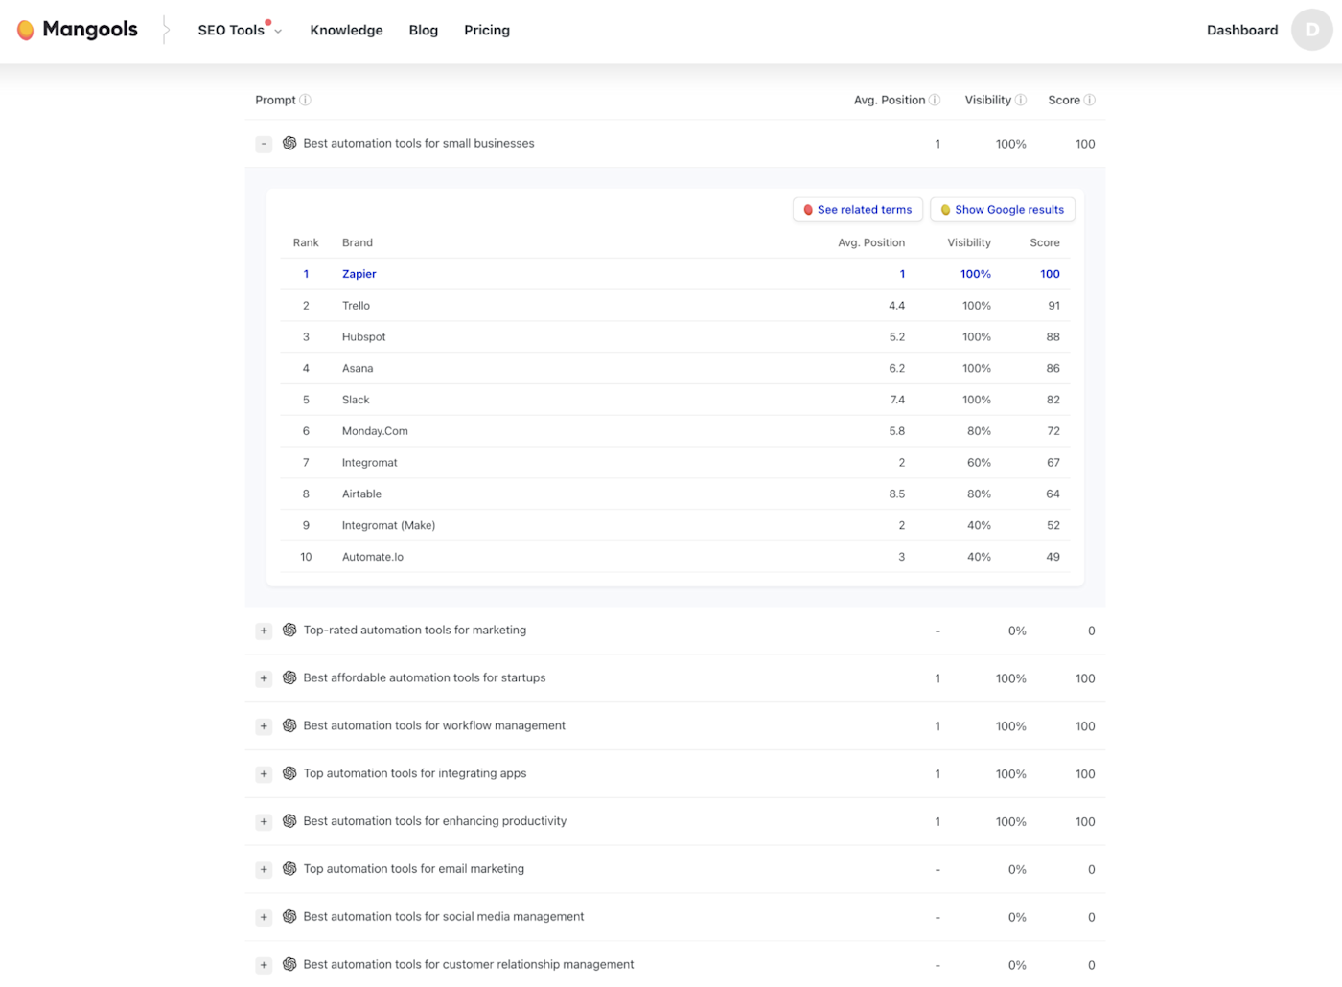Expand the enhancing productivity prompt row
The height and width of the screenshot is (987, 1342).
click(264, 822)
